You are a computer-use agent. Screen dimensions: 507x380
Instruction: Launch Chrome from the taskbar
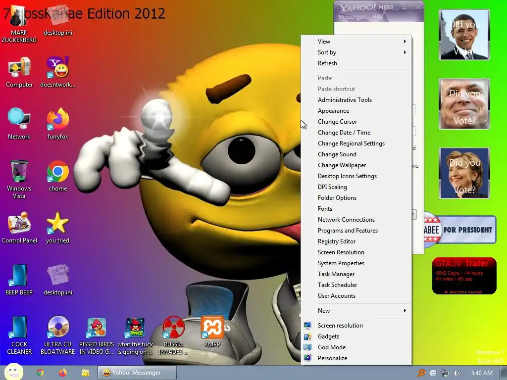click(40, 373)
